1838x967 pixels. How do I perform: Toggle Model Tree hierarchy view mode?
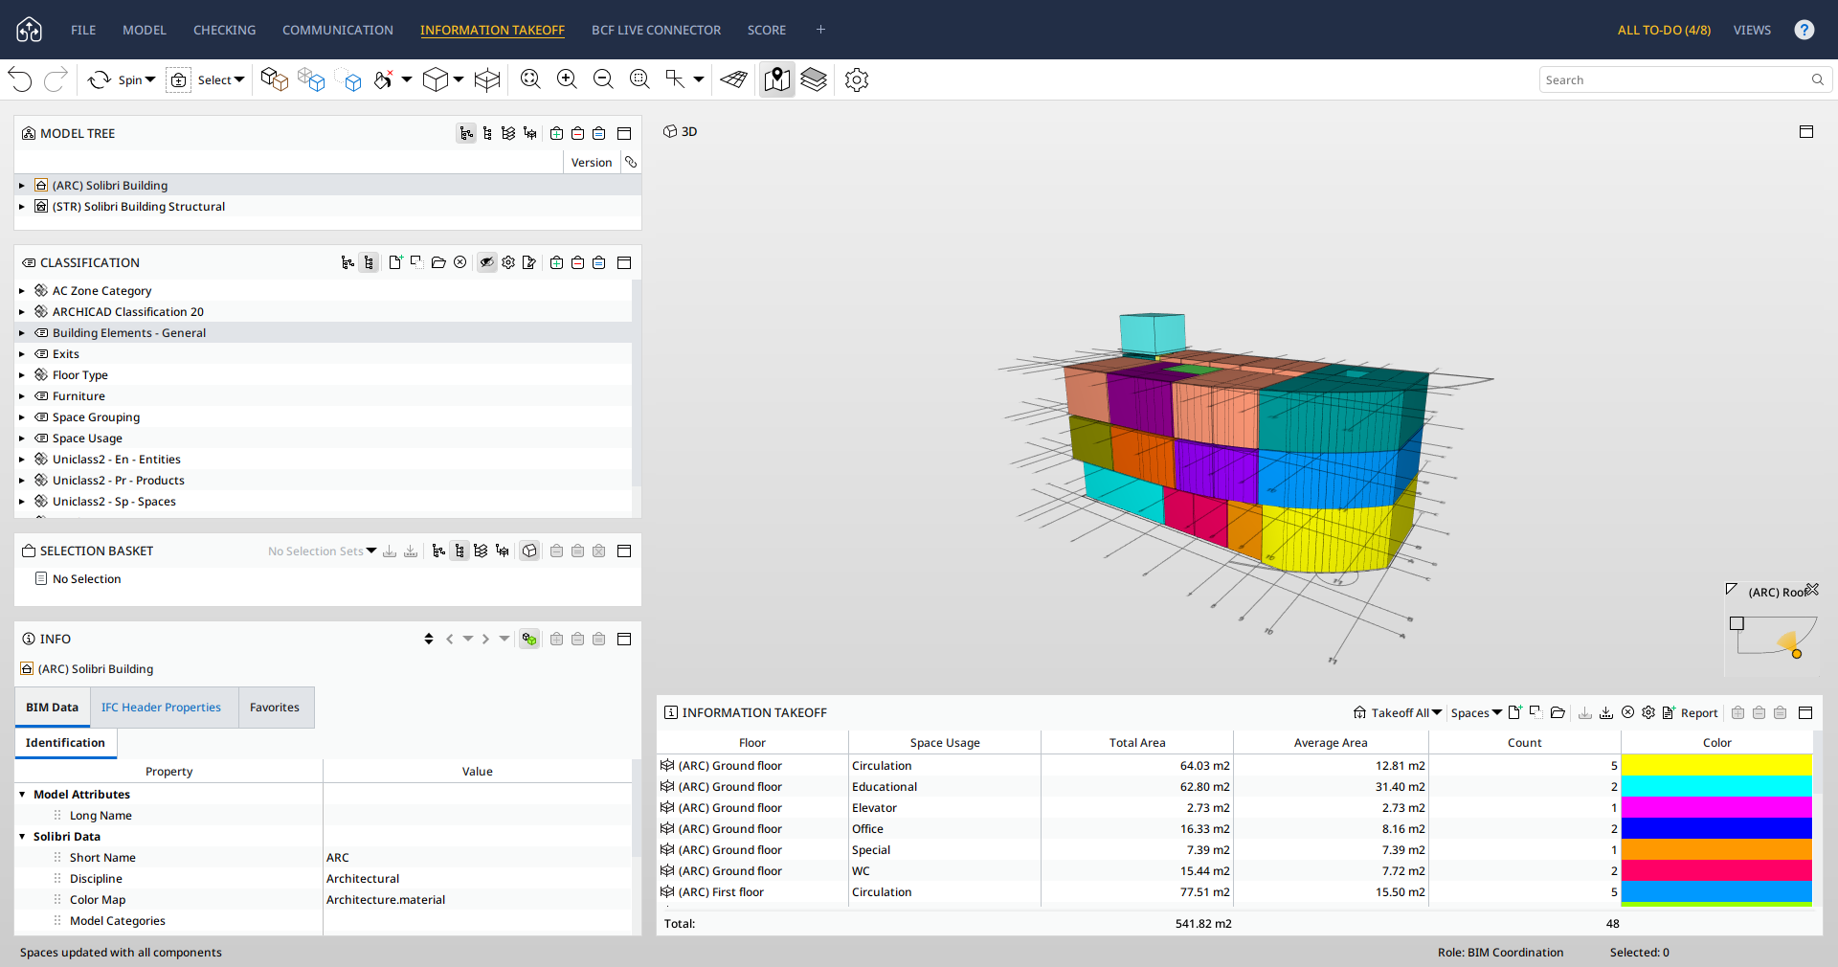[x=466, y=133]
